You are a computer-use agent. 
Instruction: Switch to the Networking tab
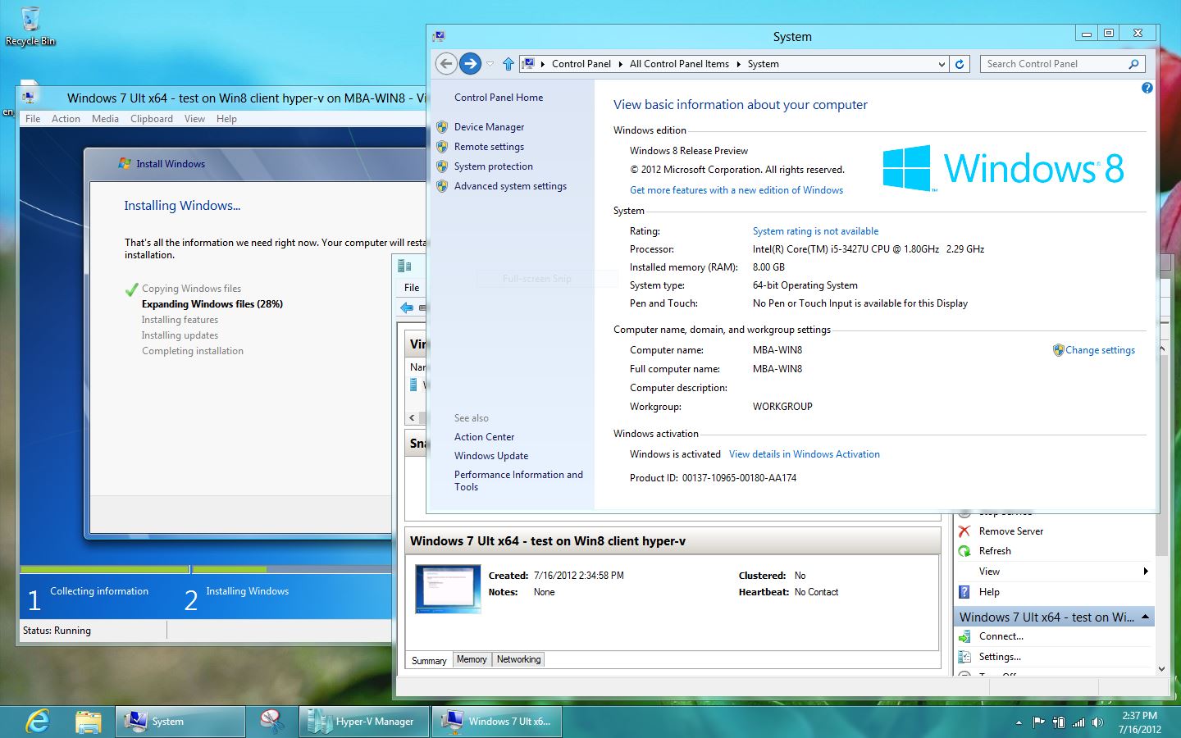click(518, 659)
